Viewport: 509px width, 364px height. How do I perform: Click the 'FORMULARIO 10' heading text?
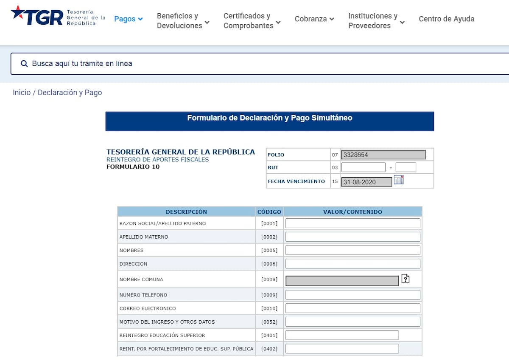pyautogui.click(x=133, y=167)
